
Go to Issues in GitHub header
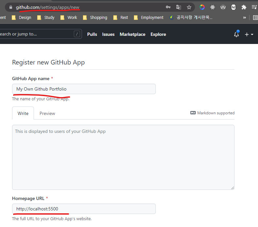(108, 34)
